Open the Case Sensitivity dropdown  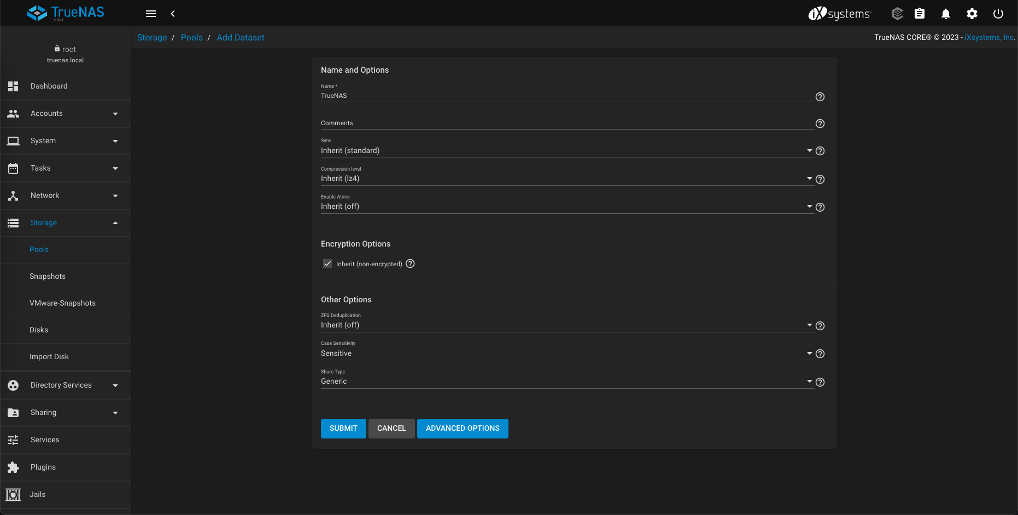[566, 354]
